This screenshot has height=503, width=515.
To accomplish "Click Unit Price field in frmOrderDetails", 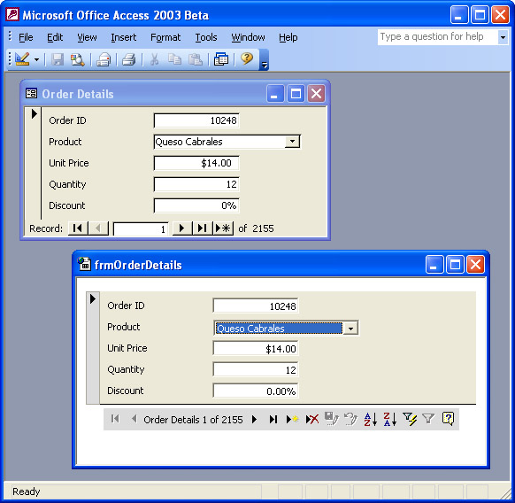I will [256, 349].
